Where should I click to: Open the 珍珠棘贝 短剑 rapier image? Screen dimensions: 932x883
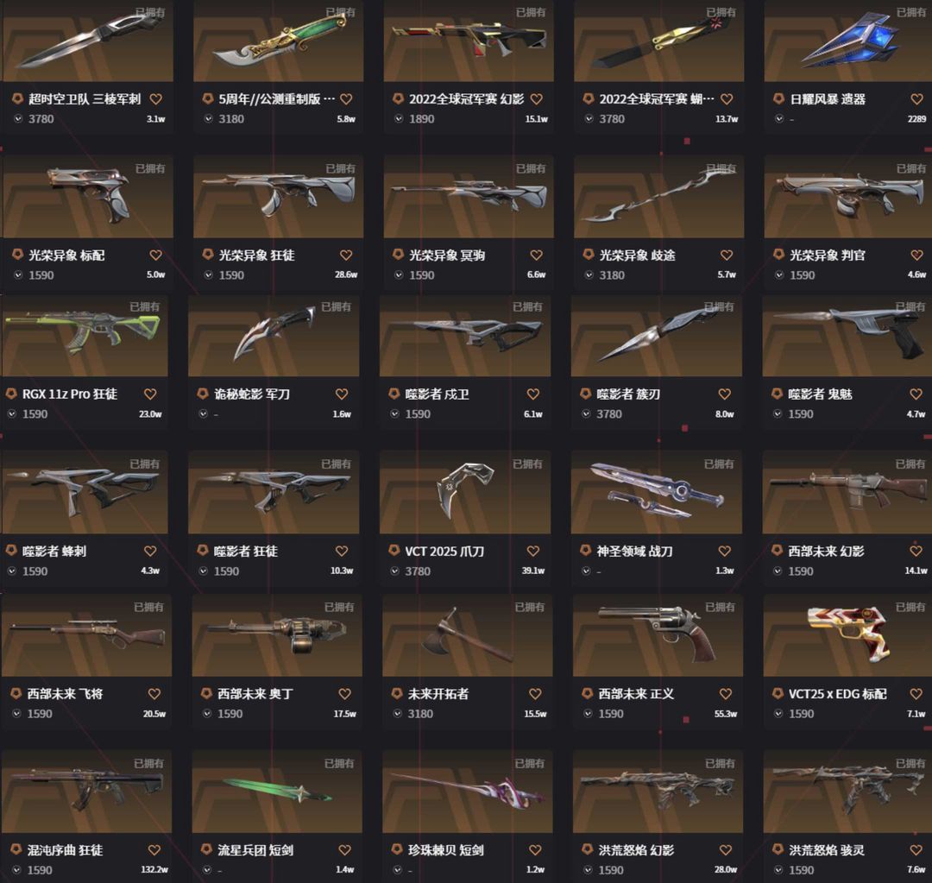[468, 792]
